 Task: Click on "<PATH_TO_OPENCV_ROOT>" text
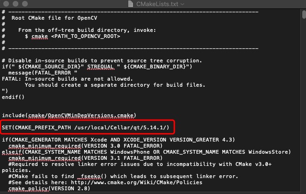click(x=86, y=37)
